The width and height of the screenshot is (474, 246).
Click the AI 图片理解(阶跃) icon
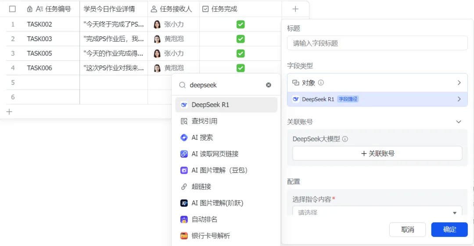tap(184, 203)
